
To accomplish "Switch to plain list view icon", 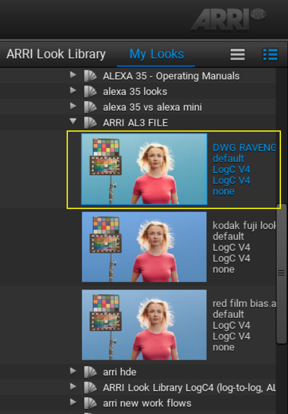I will coord(238,54).
